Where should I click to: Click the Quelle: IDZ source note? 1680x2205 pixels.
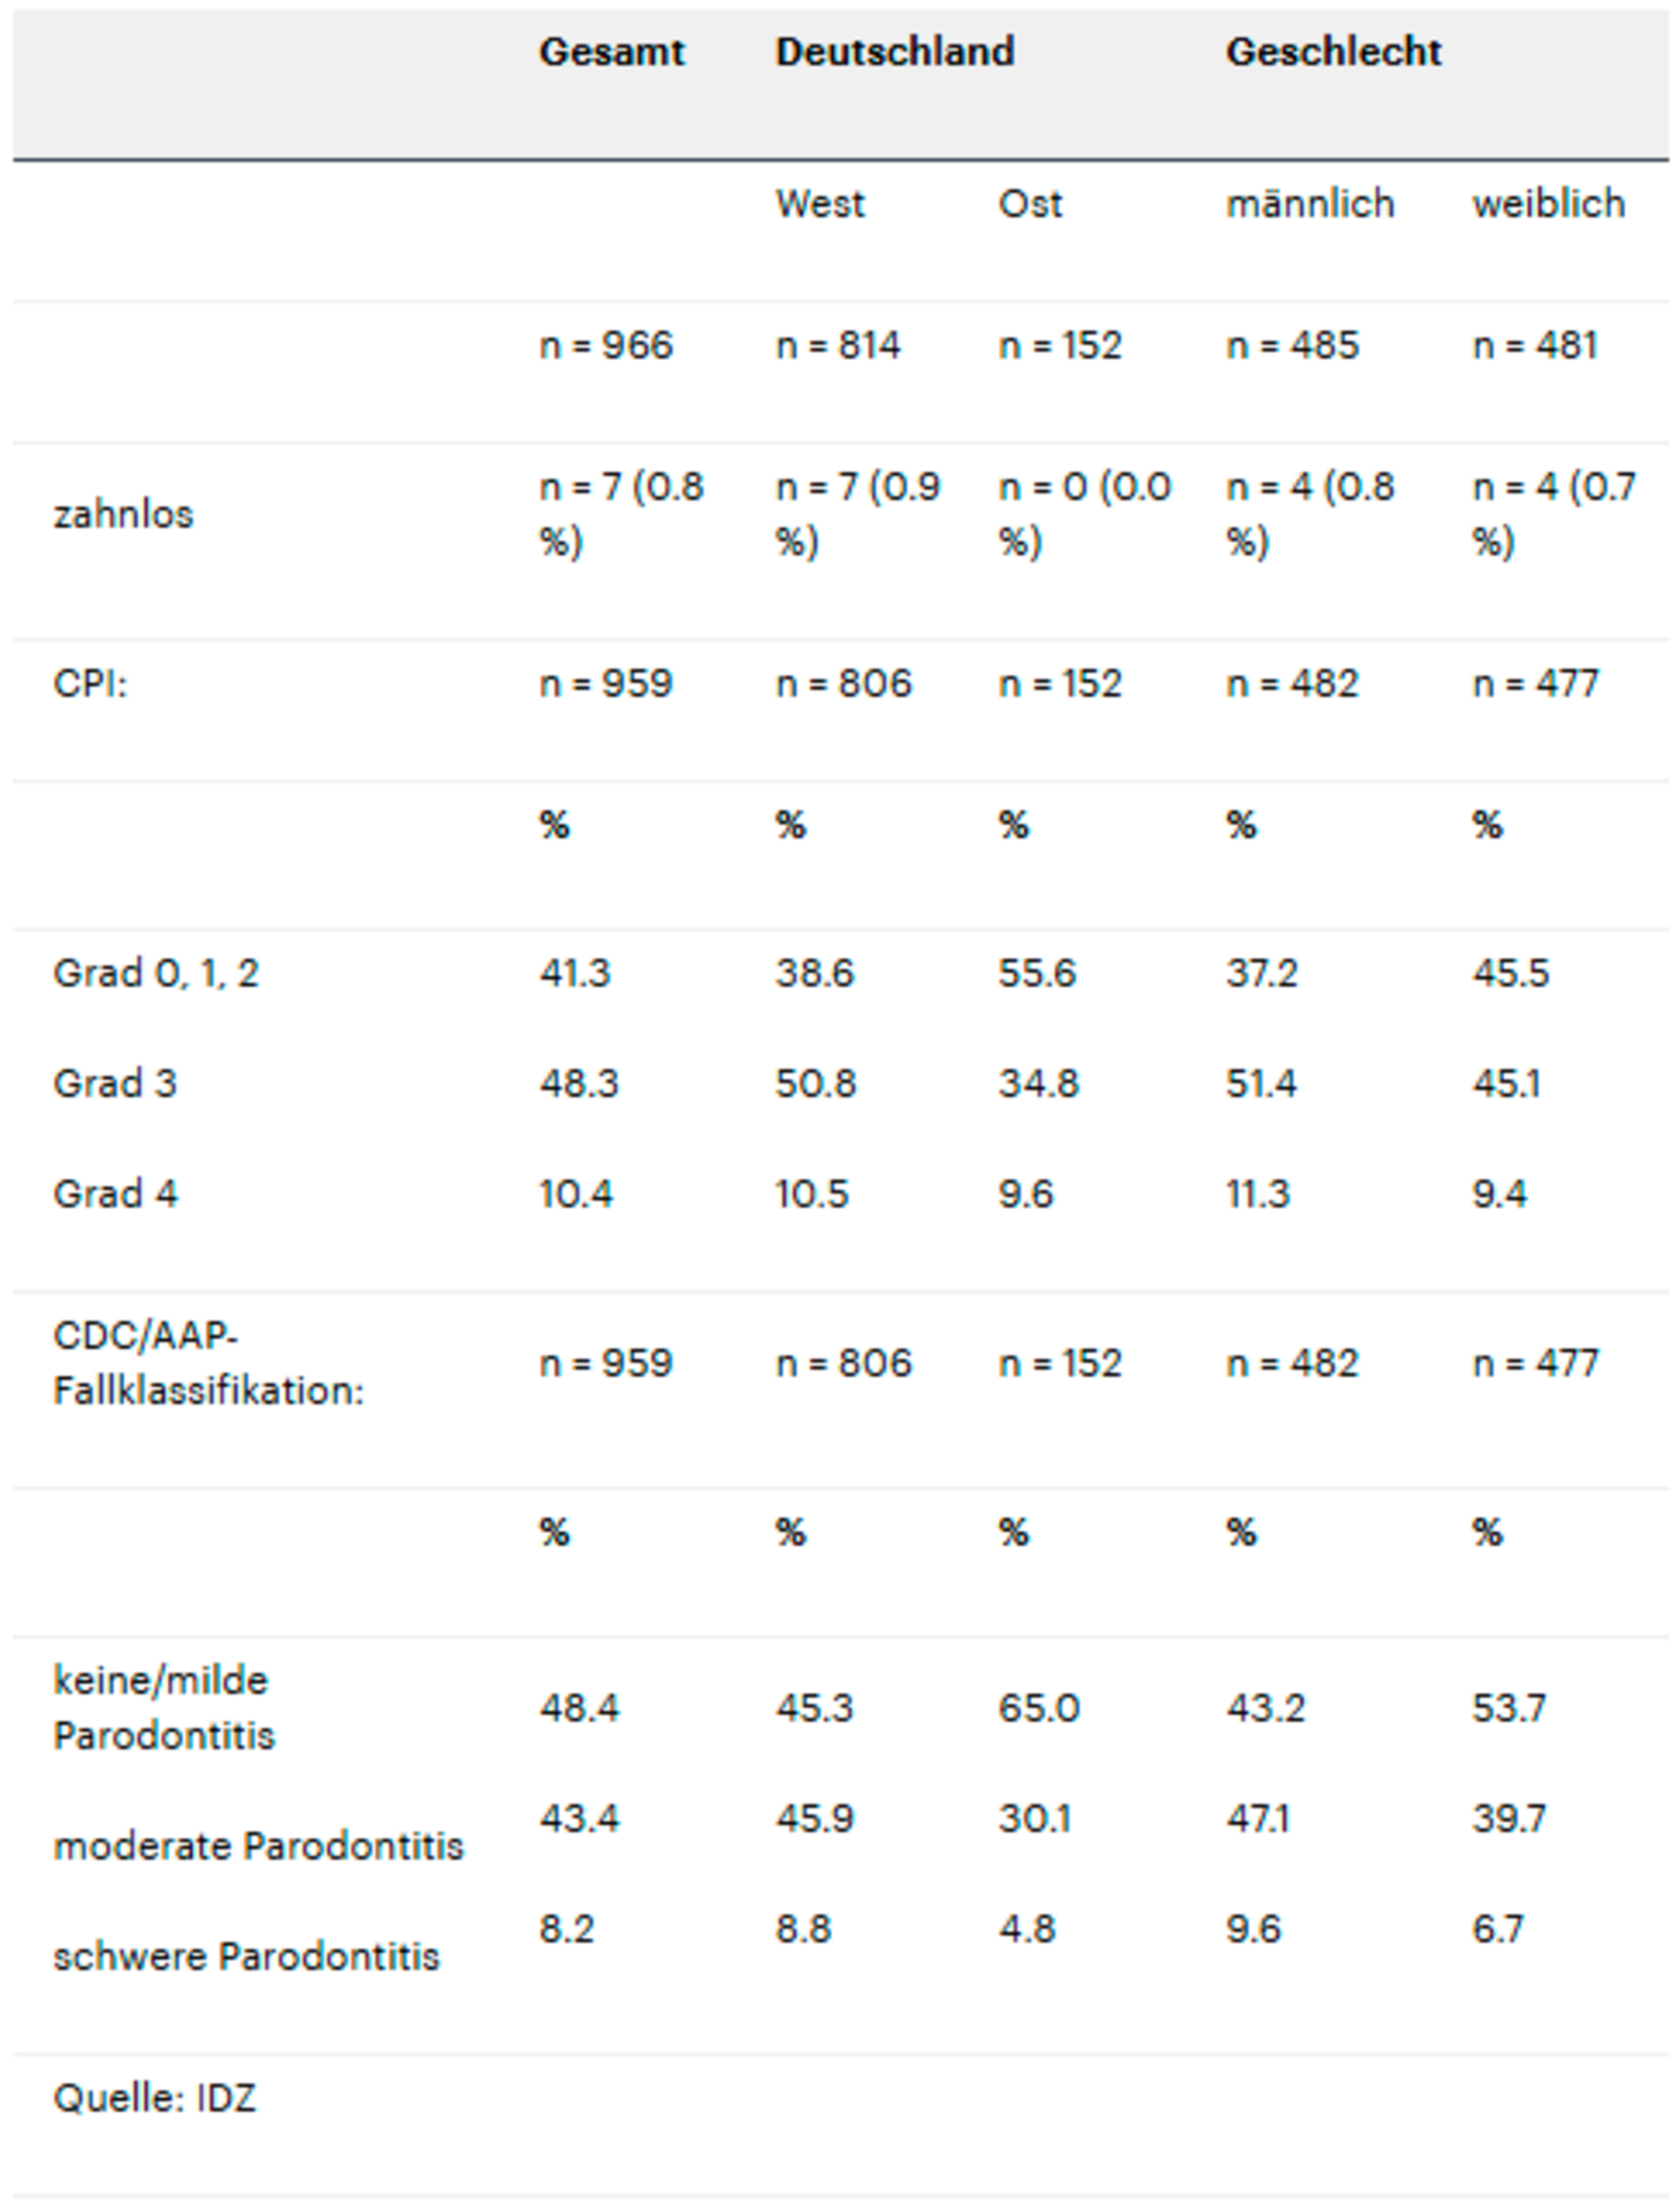pos(155,2097)
